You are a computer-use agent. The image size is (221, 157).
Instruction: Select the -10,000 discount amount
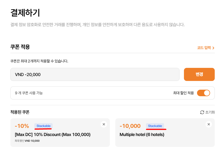click(x=130, y=126)
